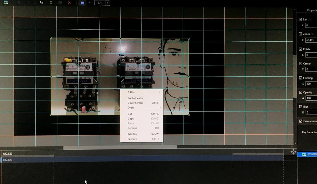Screen dimensions: 317x184
Task: Click File Info menu entry
Action: click(132, 139)
